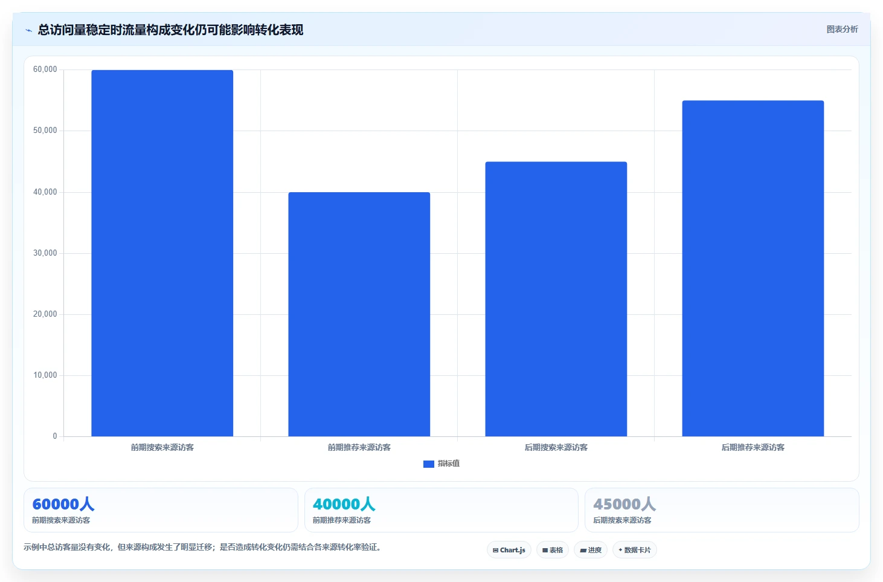
Task: Open the 40000人 stat card
Action: point(441,510)
